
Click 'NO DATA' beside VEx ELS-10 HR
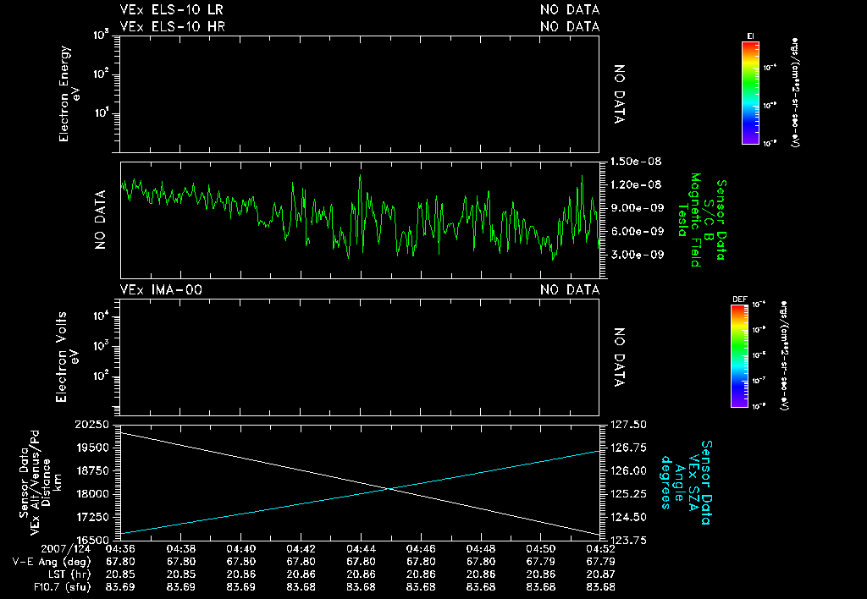[570, 26]
